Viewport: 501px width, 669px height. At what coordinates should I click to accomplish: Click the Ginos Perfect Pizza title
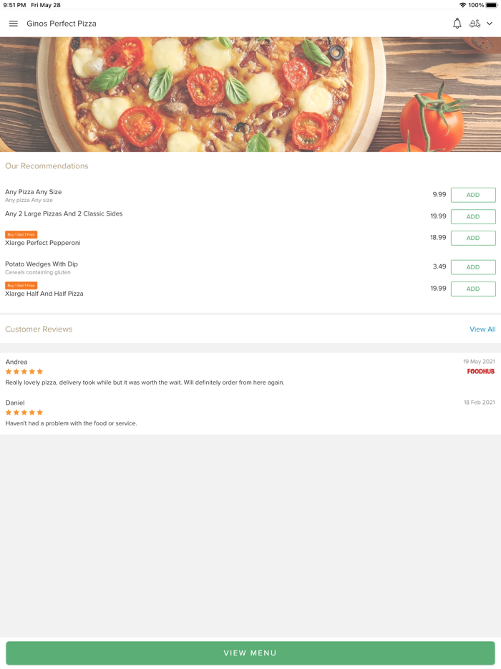[x=62, y=23]
